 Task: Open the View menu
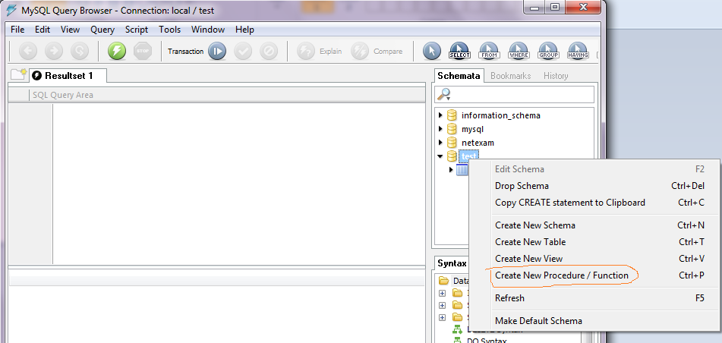(70, 30)
